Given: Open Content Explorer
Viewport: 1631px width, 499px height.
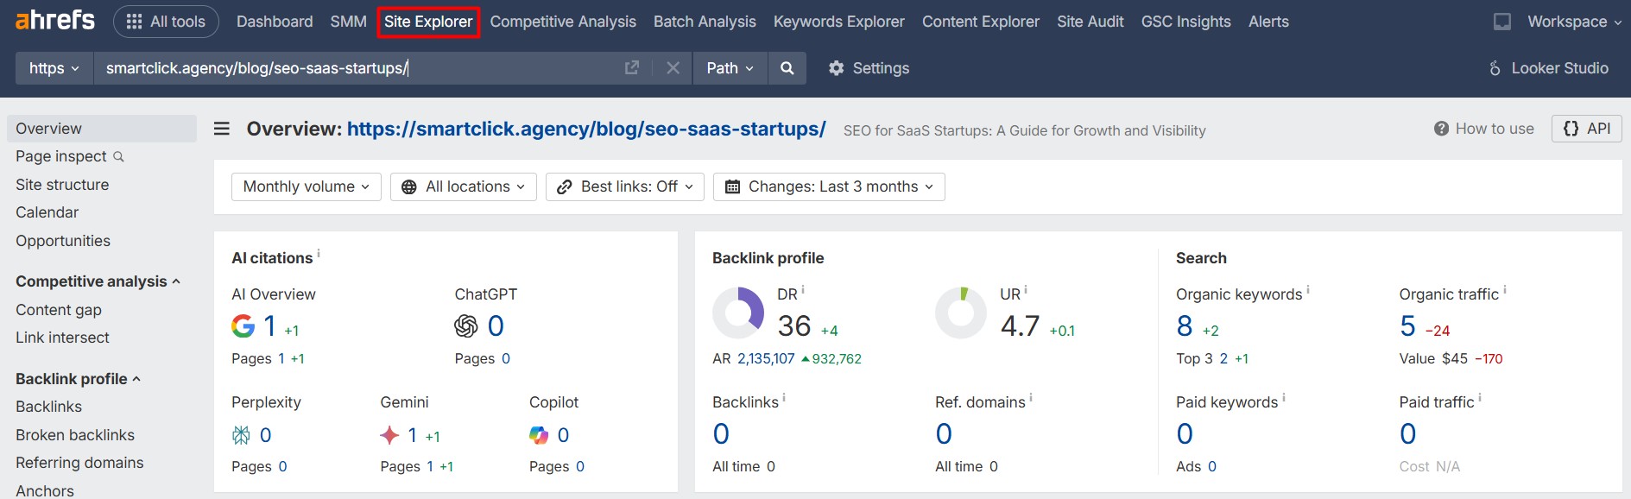Looking at the screenshot, I should click(981, 22).
